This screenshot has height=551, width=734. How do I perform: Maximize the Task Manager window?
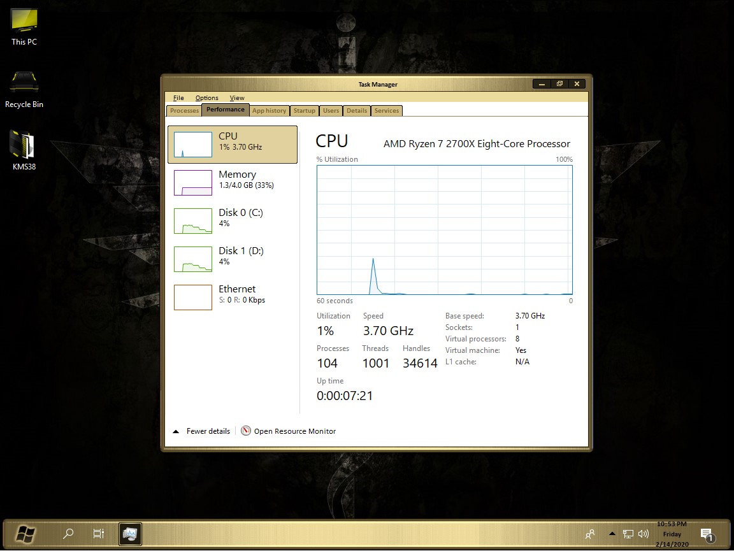(x=559, y=84)
